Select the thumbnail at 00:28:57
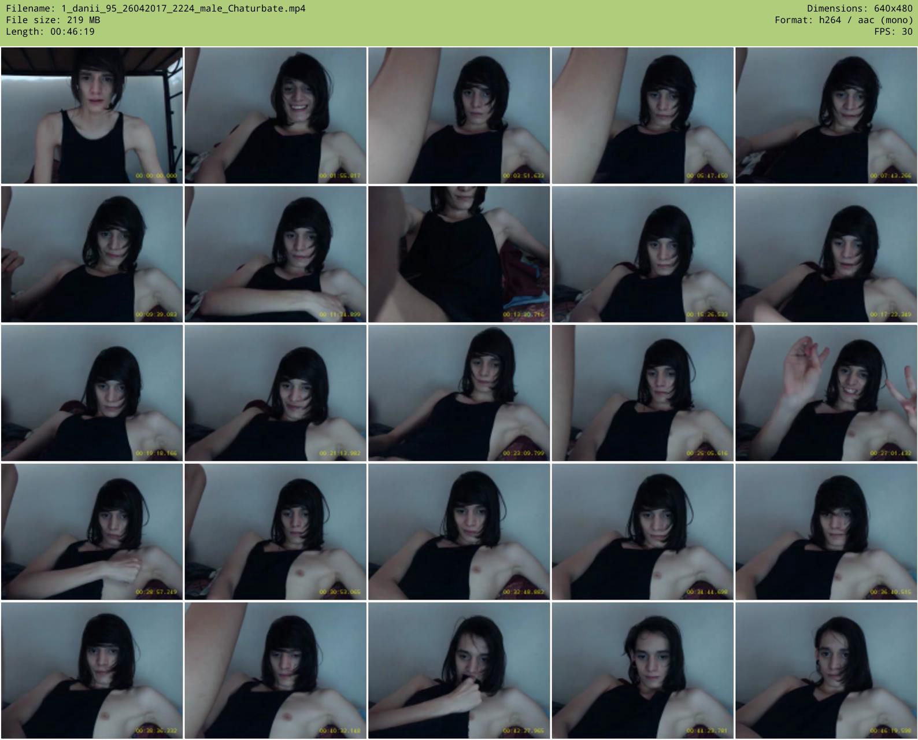Viewport: 918px width, 740px height. 92,532
